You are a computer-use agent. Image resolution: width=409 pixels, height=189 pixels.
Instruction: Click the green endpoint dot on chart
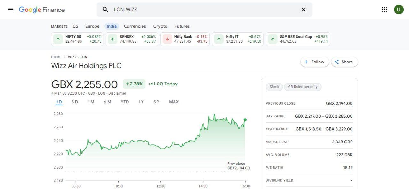[x=245, y=120]
